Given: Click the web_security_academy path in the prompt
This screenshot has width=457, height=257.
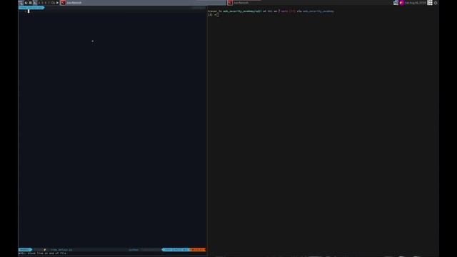Looking at the screenshot, I should tap(242, 11).
